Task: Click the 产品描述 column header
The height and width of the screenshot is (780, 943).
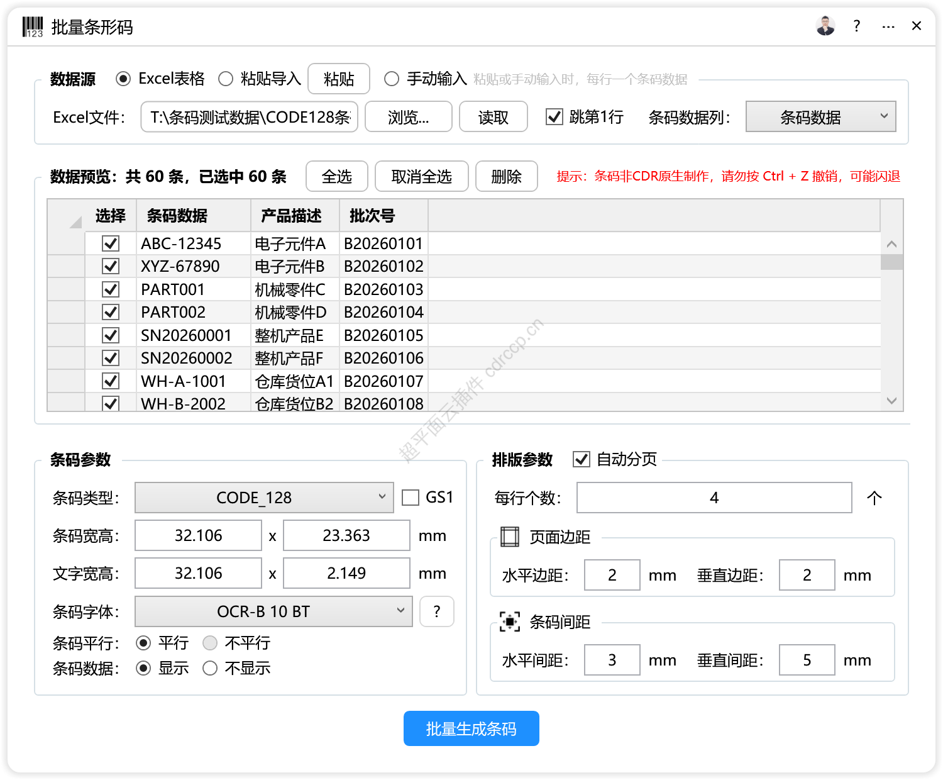Action: tap(295, 216)
